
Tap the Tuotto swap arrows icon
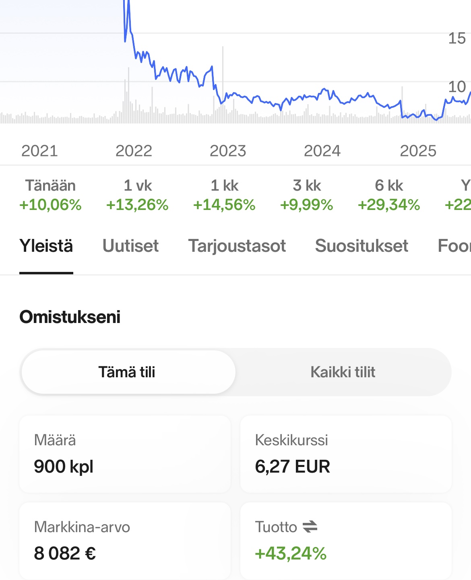(310, 527)
